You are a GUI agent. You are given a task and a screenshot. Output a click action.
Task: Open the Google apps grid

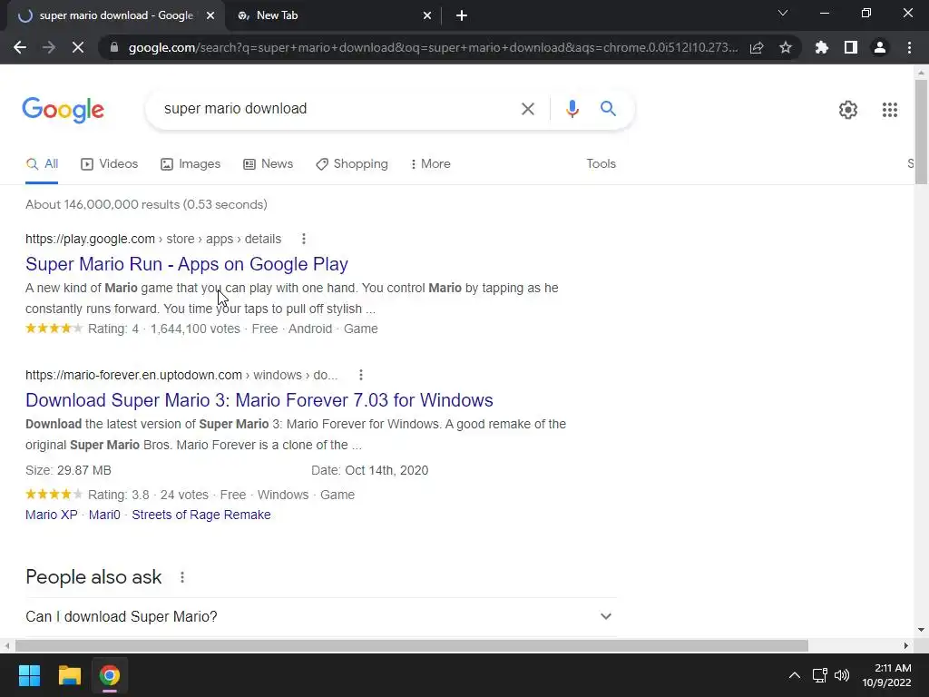[889, 110]
